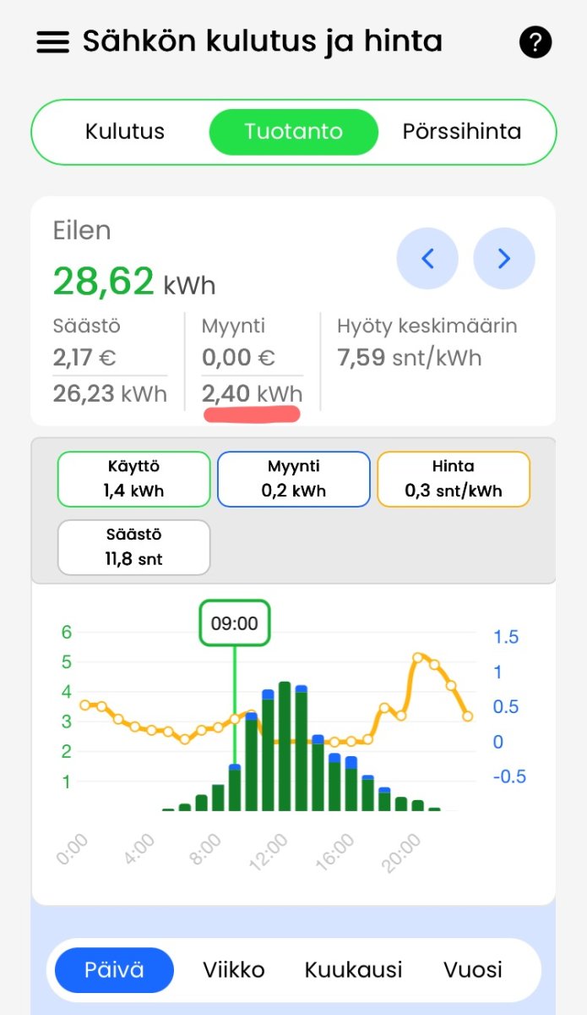
Task: Switch to the Viikko view
Action: tap(234, 970)
